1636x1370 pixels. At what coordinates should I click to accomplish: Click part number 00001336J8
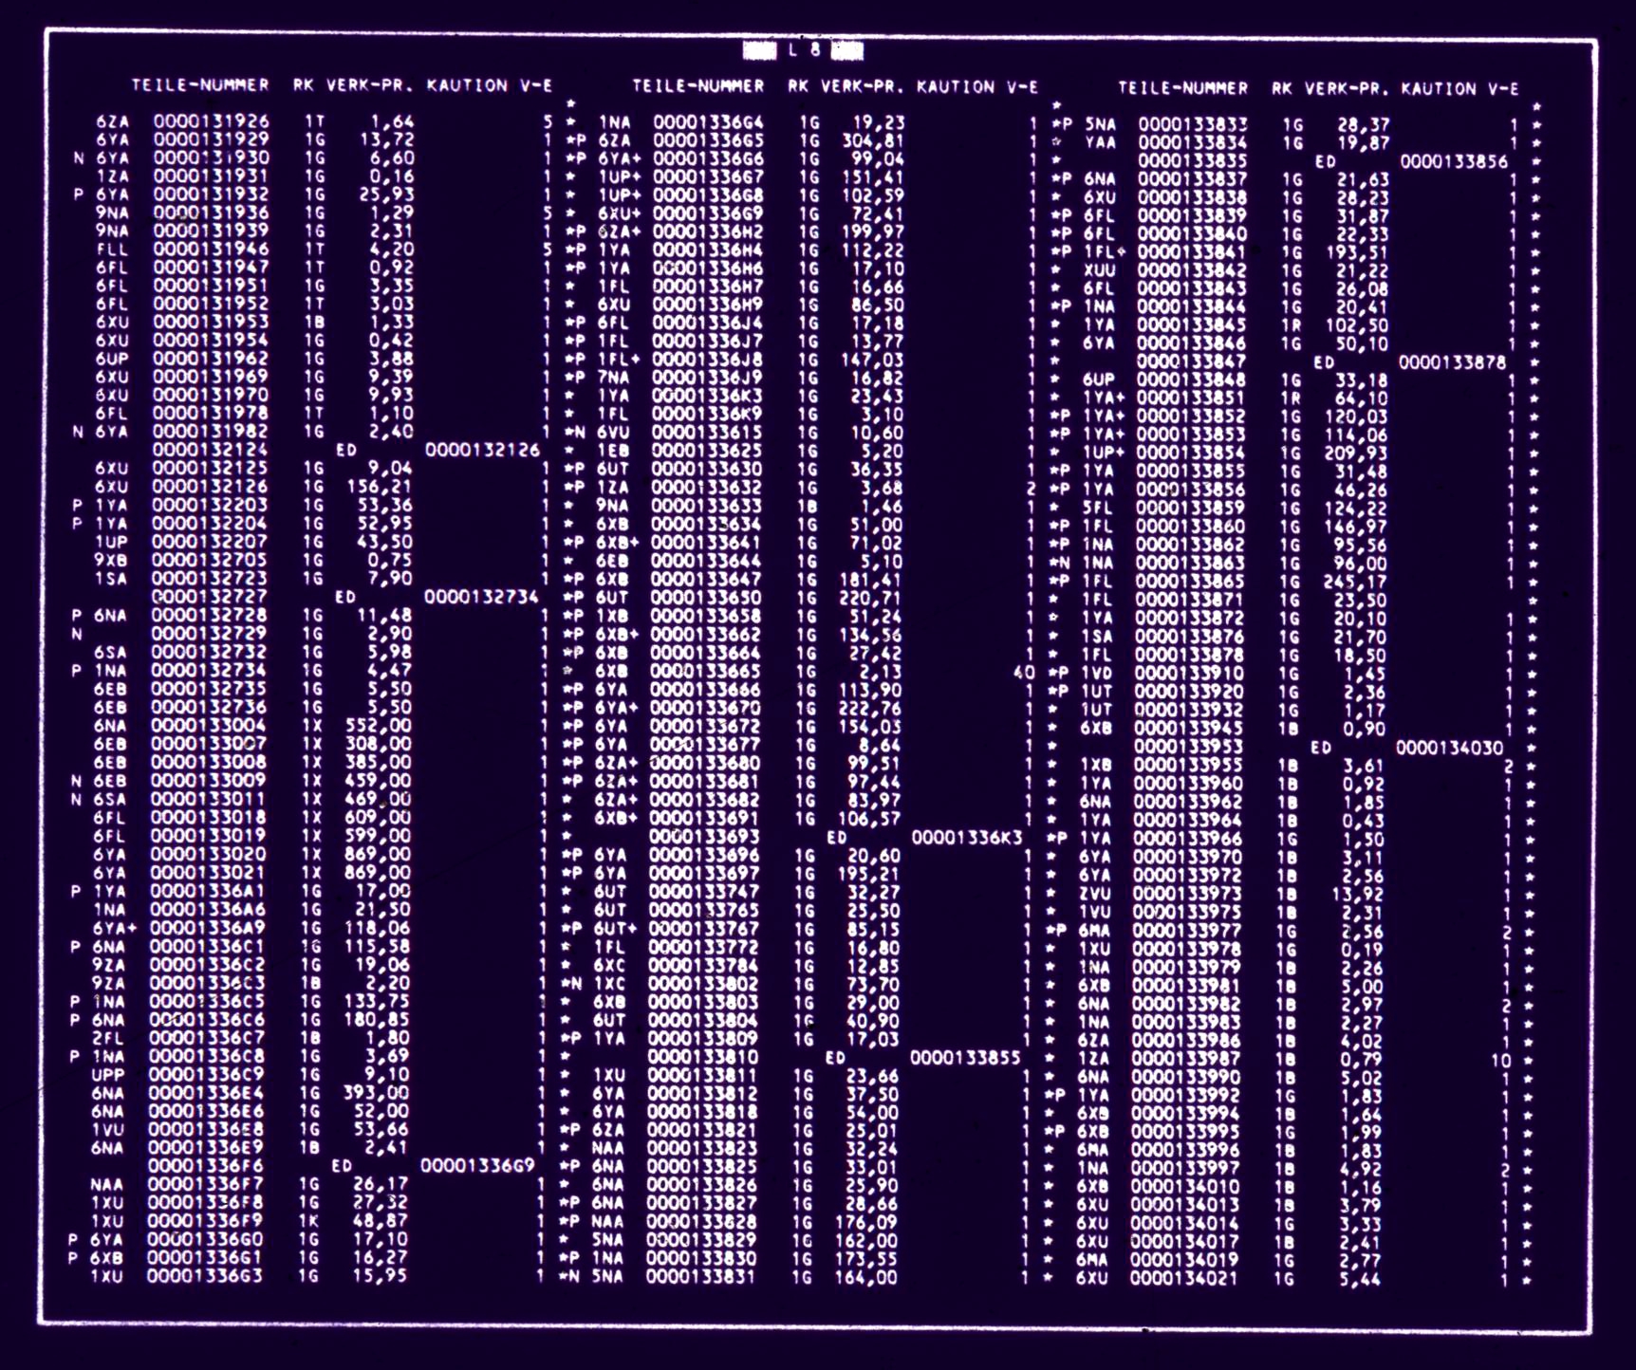point(707,360)
